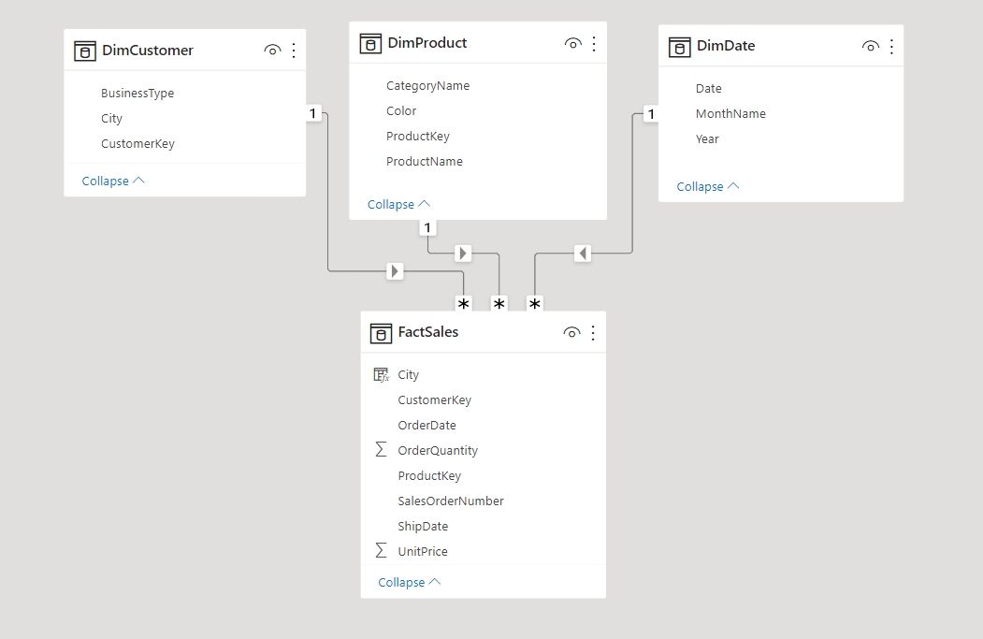The width and height of the screenshot is (983, 639).
Task: Toggle visibility eye of FactSales table
Action: (x=571, y=332)
